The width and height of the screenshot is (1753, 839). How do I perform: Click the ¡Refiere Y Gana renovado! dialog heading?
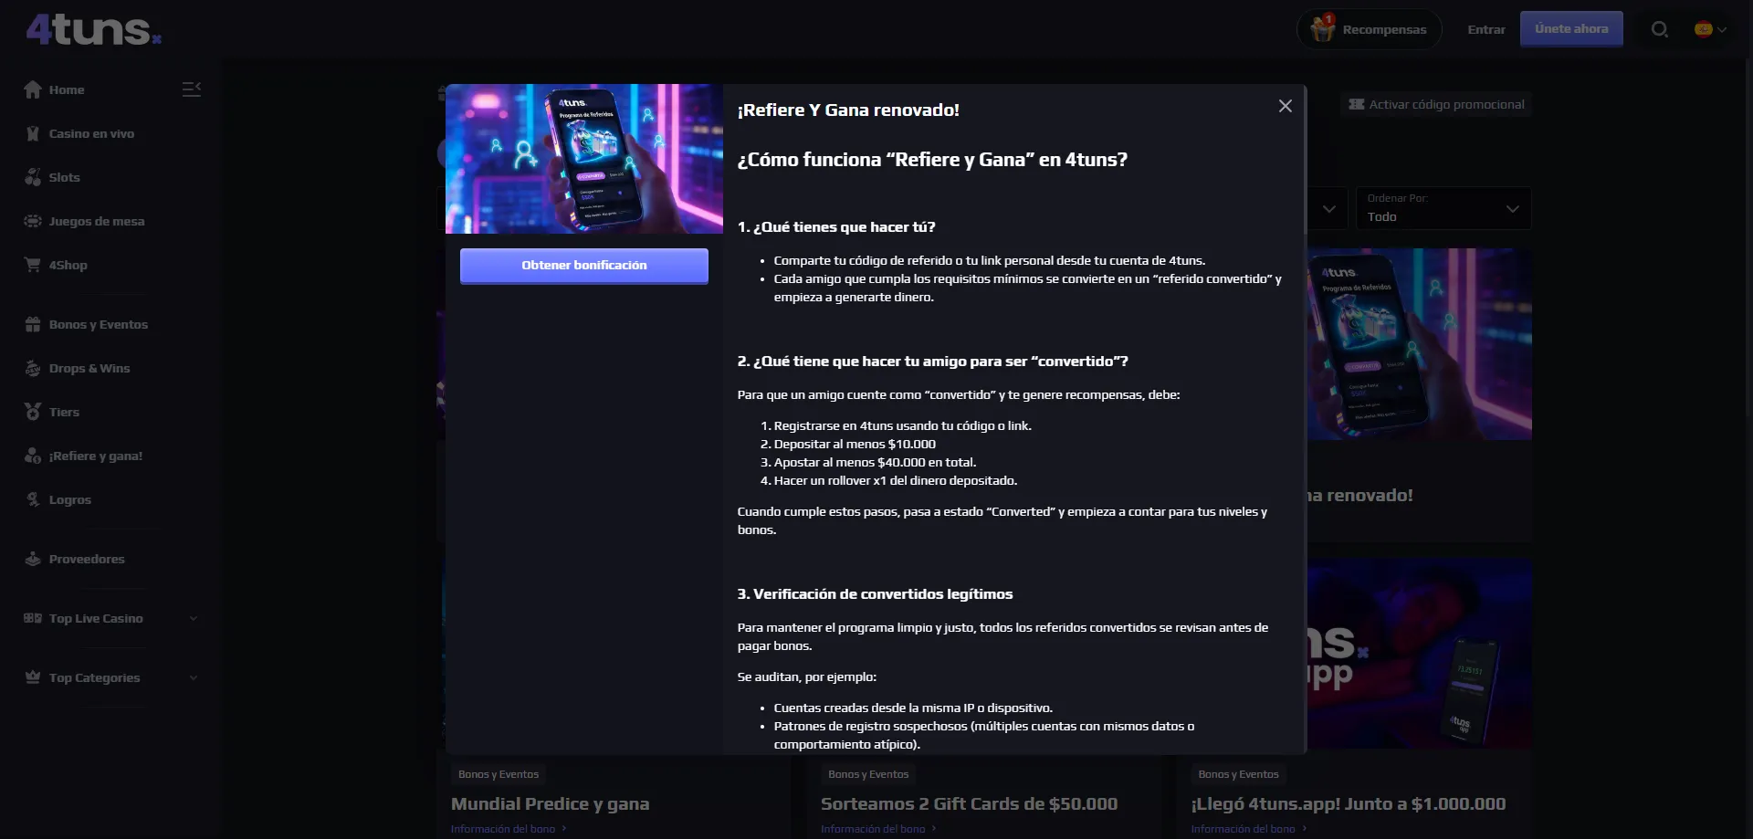click(848, 110)
